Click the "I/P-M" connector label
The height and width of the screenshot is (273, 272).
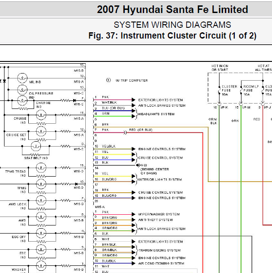click(246, 108)
